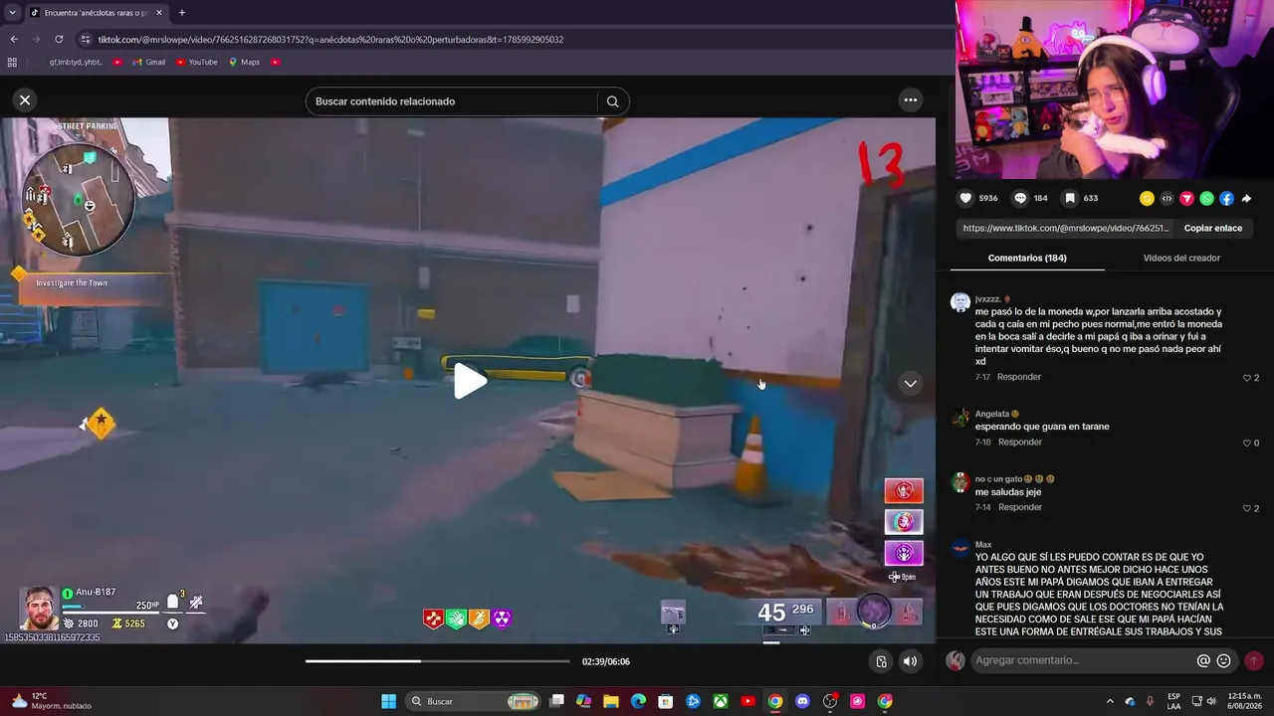This screenshot has height=716, width=1274.
Task: Open weather widget showing 12°C
Action: [50, 701]
